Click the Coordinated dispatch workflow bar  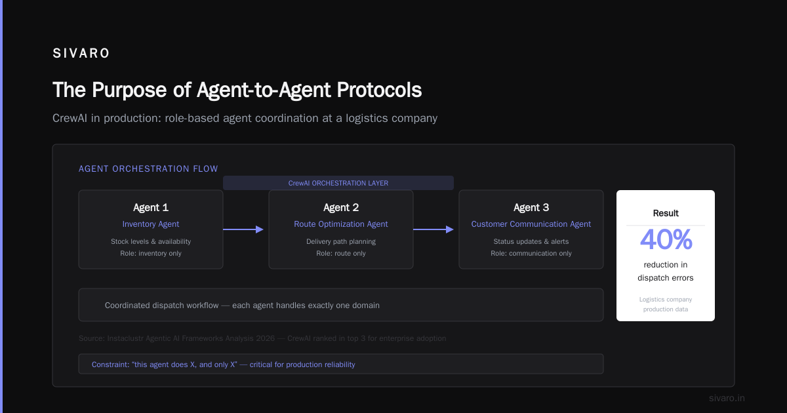coord(341,305)
